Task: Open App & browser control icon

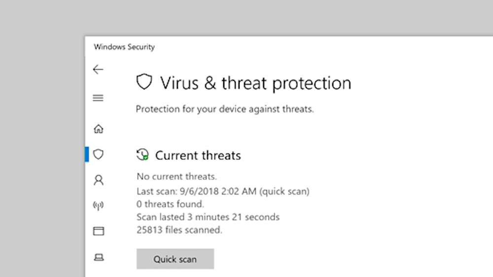Action: coord(99,231)
